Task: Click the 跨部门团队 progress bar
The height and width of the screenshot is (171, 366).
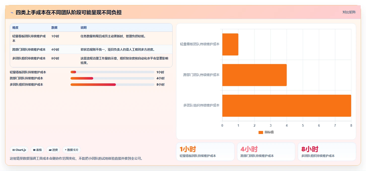Action: [112, 78]
